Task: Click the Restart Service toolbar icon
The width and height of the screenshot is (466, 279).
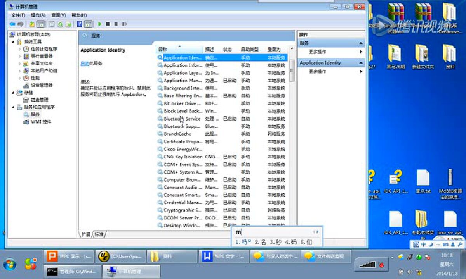Action: pyautogui.click(x=124, y=24)
